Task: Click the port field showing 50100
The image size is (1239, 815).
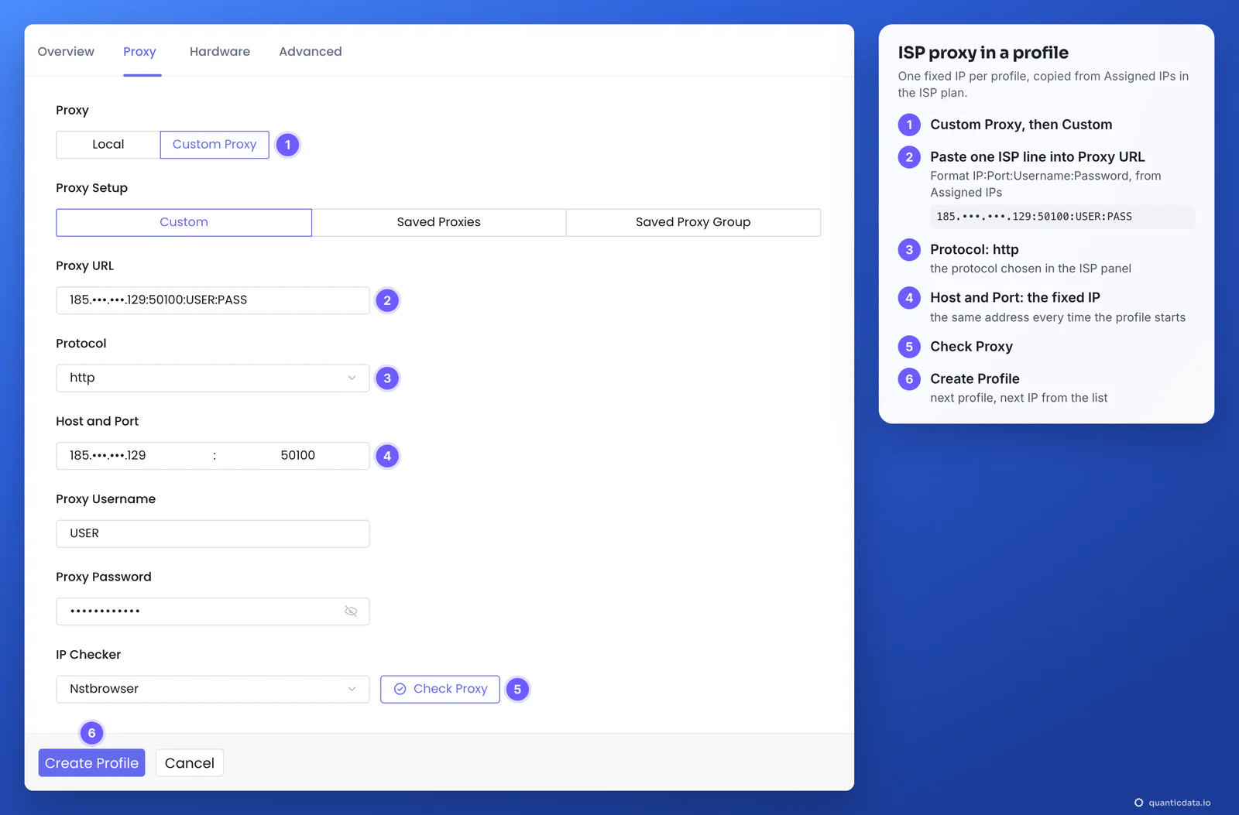Action: point(297,456)
